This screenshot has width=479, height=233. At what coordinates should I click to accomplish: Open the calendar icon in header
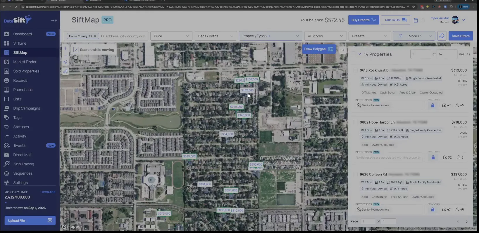coord(416,20)
